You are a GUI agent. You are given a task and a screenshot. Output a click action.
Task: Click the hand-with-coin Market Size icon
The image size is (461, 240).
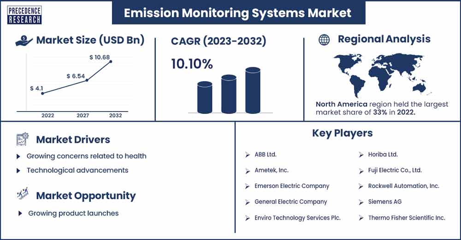coord(24,41)
